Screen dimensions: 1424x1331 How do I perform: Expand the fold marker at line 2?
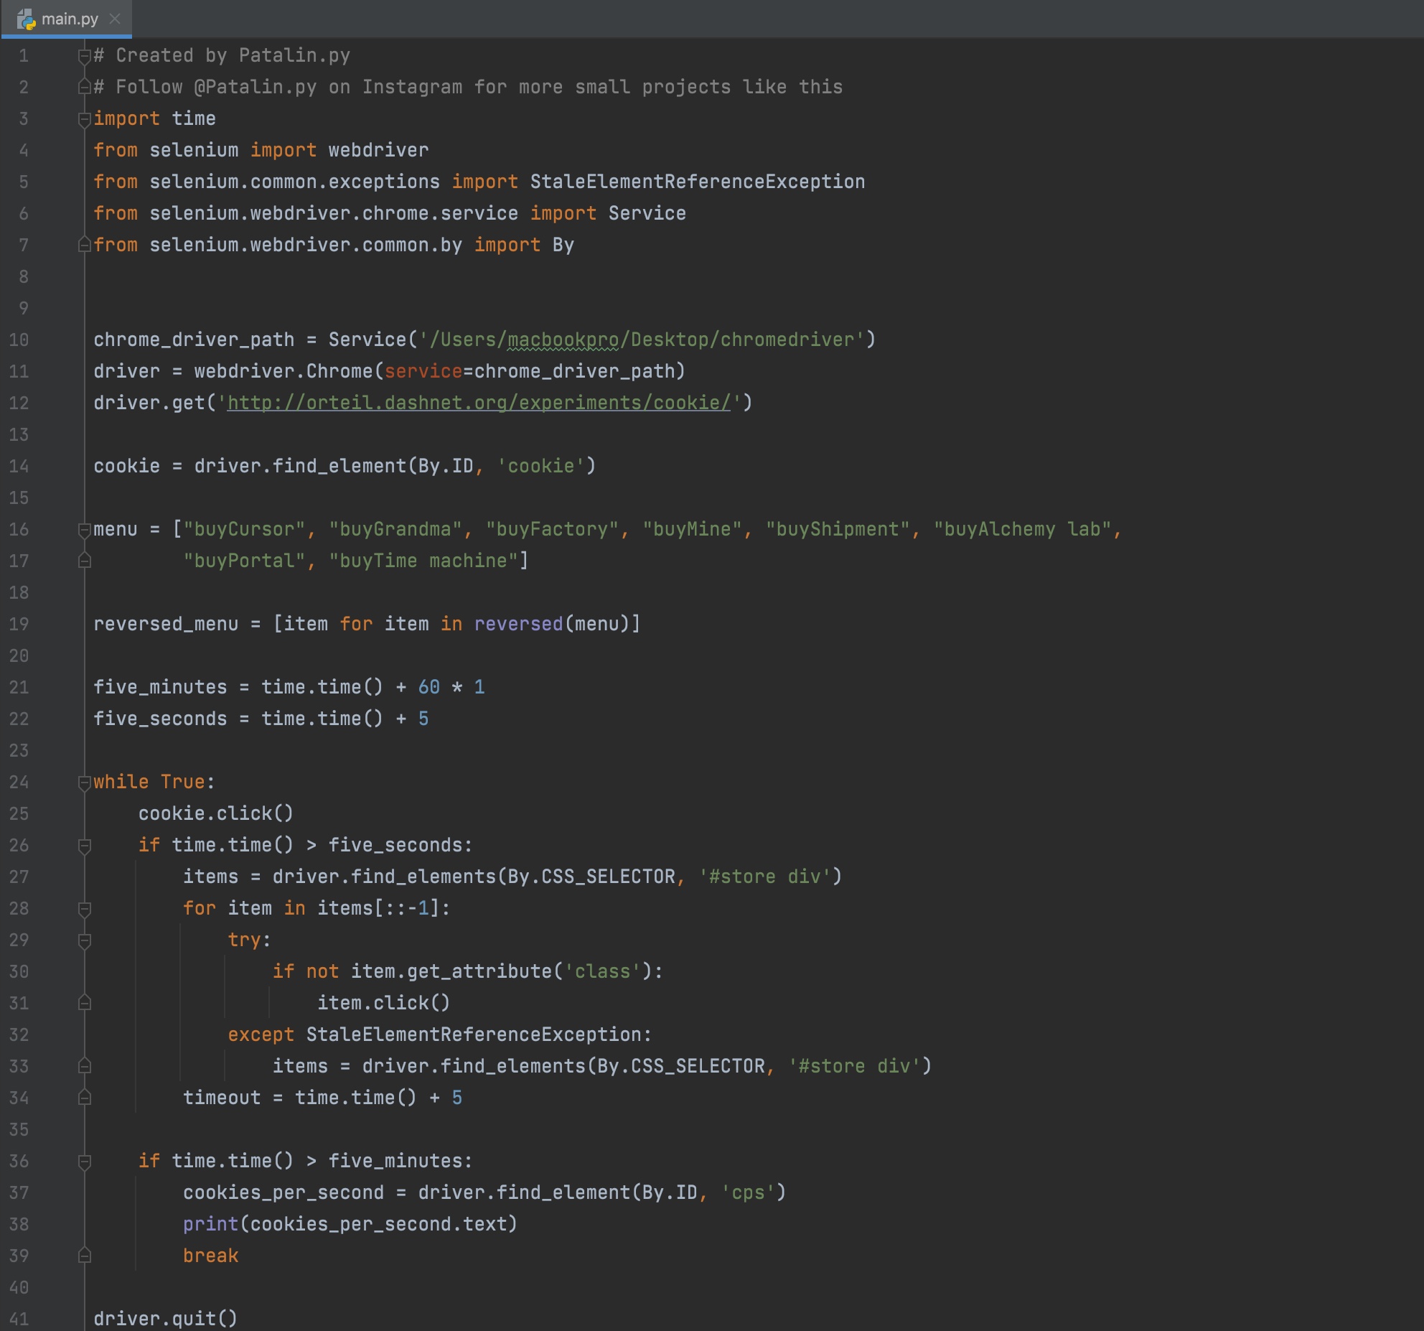tap(84, 87)
